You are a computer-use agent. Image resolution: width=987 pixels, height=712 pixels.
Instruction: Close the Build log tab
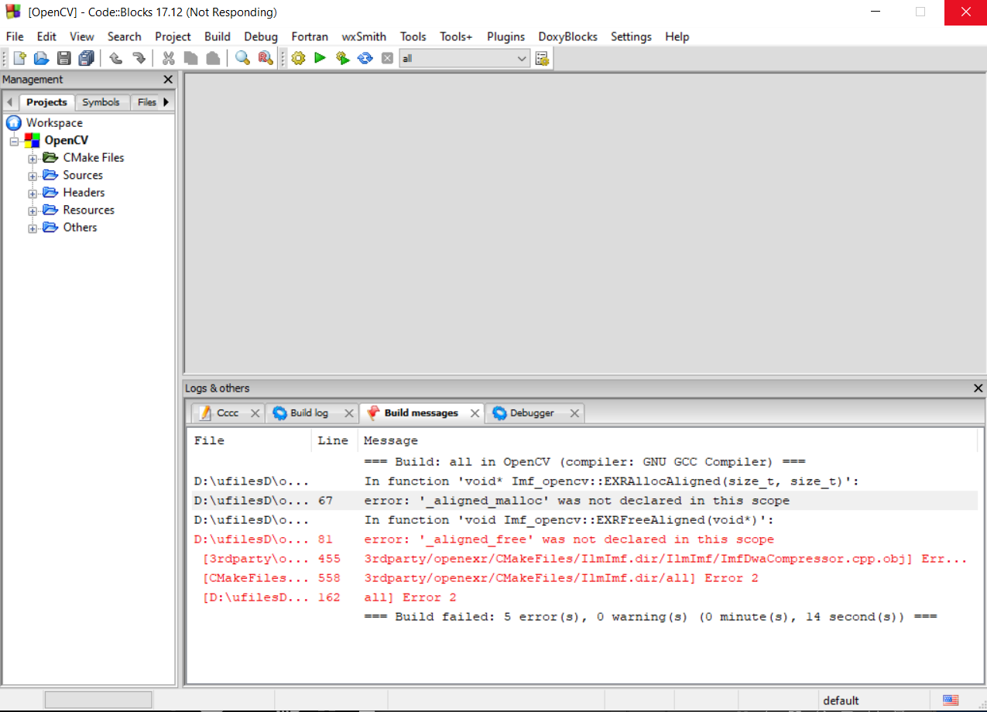coord(348,413)
